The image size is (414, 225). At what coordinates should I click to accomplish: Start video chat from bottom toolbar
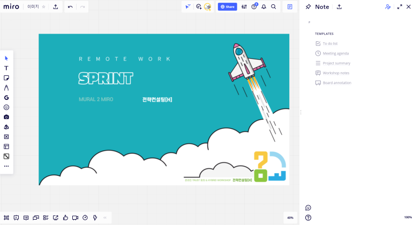tap(76, 218)
